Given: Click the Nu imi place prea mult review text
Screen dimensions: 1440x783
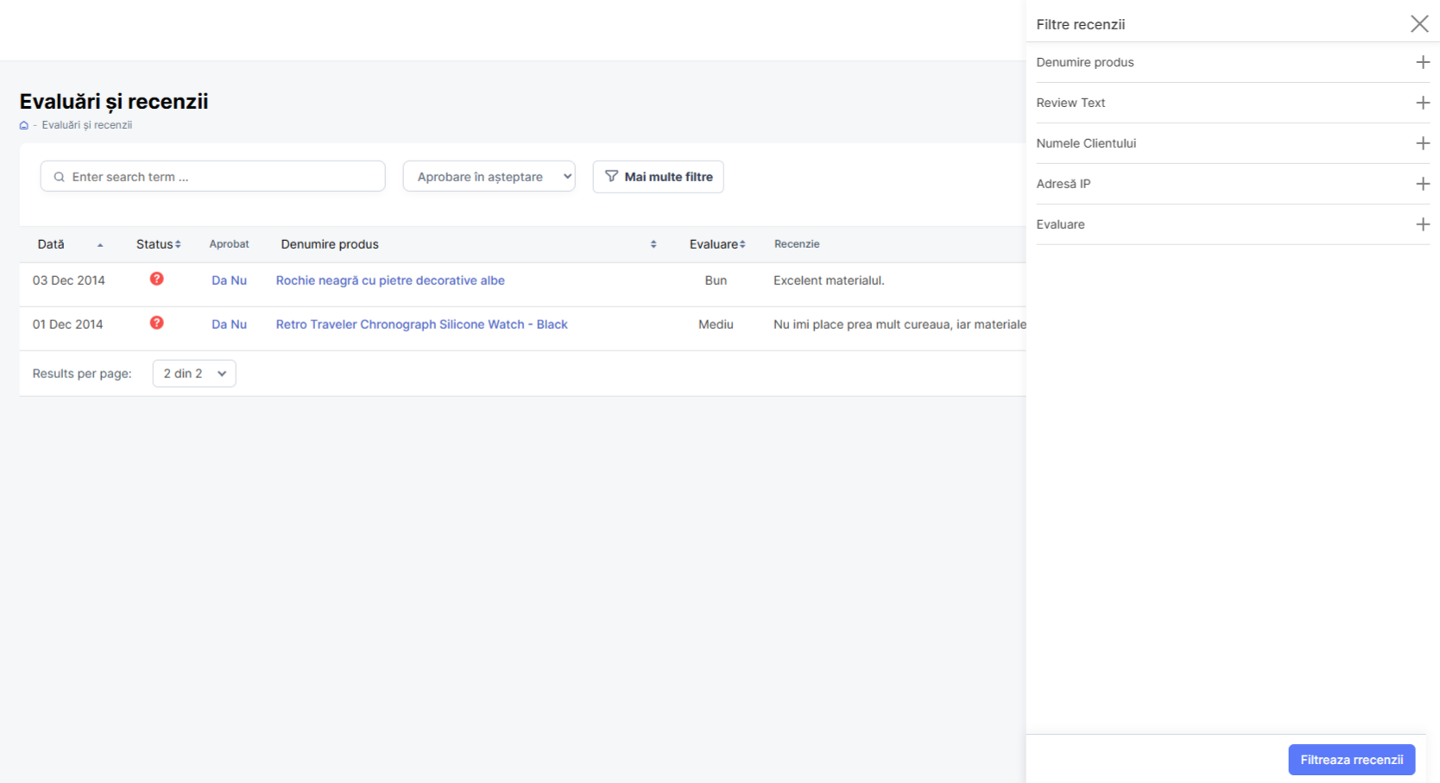Looking at the screenshot, I should (x=900, y=325).
